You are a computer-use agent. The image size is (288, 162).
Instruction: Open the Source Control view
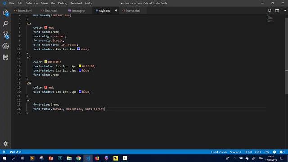click(6, 35)
